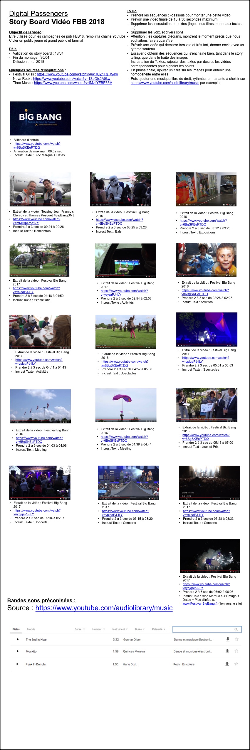Switch to the Pistes tab

click(16, 629)
